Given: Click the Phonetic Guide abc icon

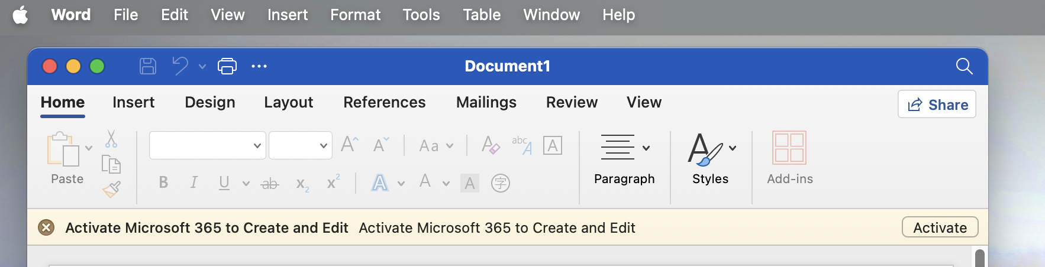Looking at the screenshot, I should 522,145.
